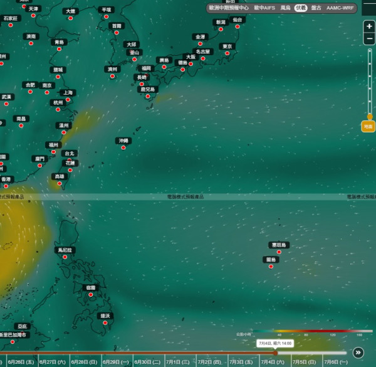Select the 塞班島 city marker
This screenshot has width=376, height=367.
pos(279,252)
